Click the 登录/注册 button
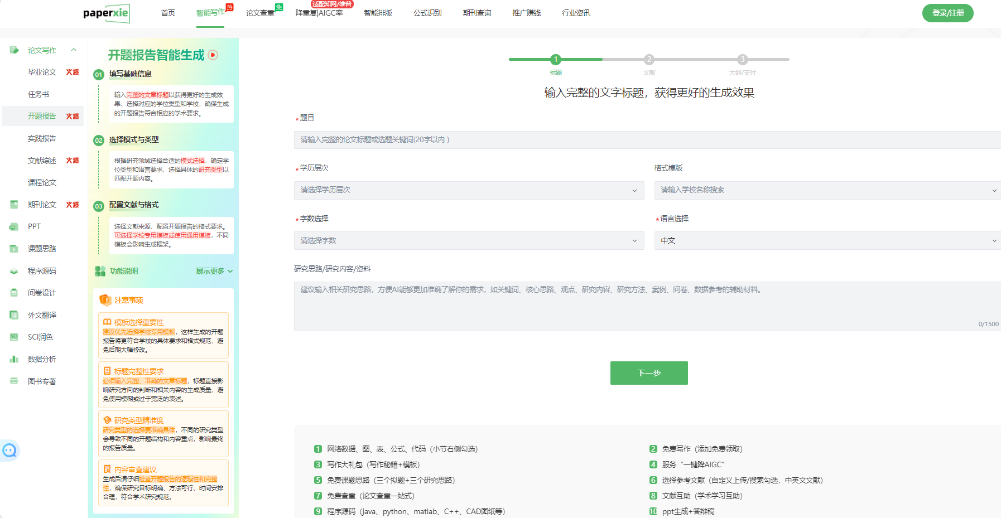The height and width of the screenshot is (518, 1001). [947, 13]
